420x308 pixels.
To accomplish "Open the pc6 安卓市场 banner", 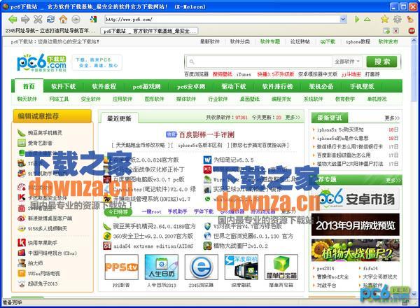I will (355, 199).
